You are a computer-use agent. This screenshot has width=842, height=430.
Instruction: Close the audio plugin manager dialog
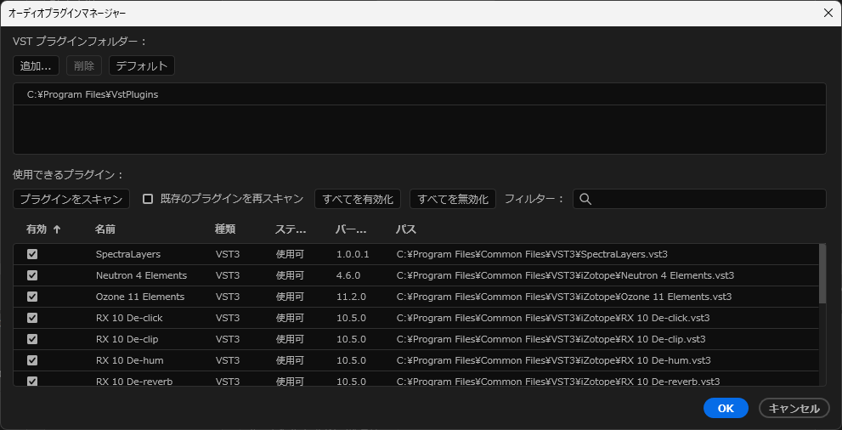click(x=828, y=13)
